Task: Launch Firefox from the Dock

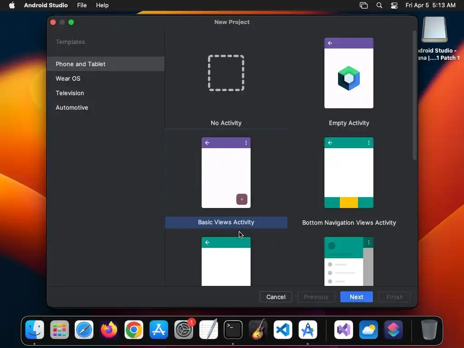Action: (x=109, y=330)
